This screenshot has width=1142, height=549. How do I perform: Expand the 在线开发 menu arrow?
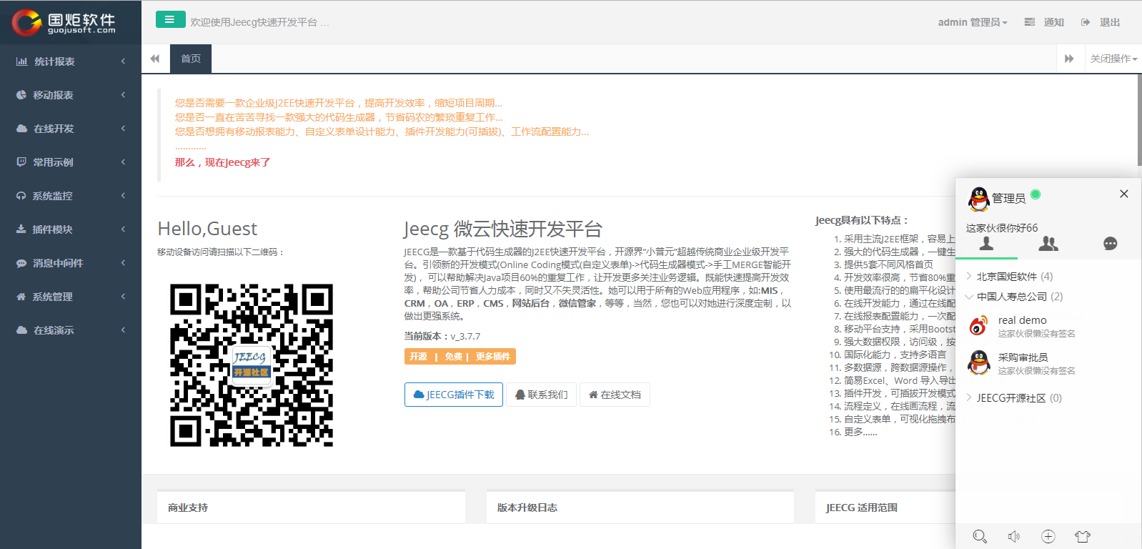(x=123, y=129)
